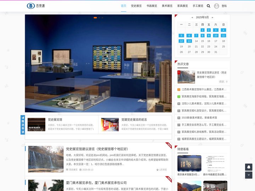
Task: Click the 2025年5月 calendar title
Action: point(202,17)
